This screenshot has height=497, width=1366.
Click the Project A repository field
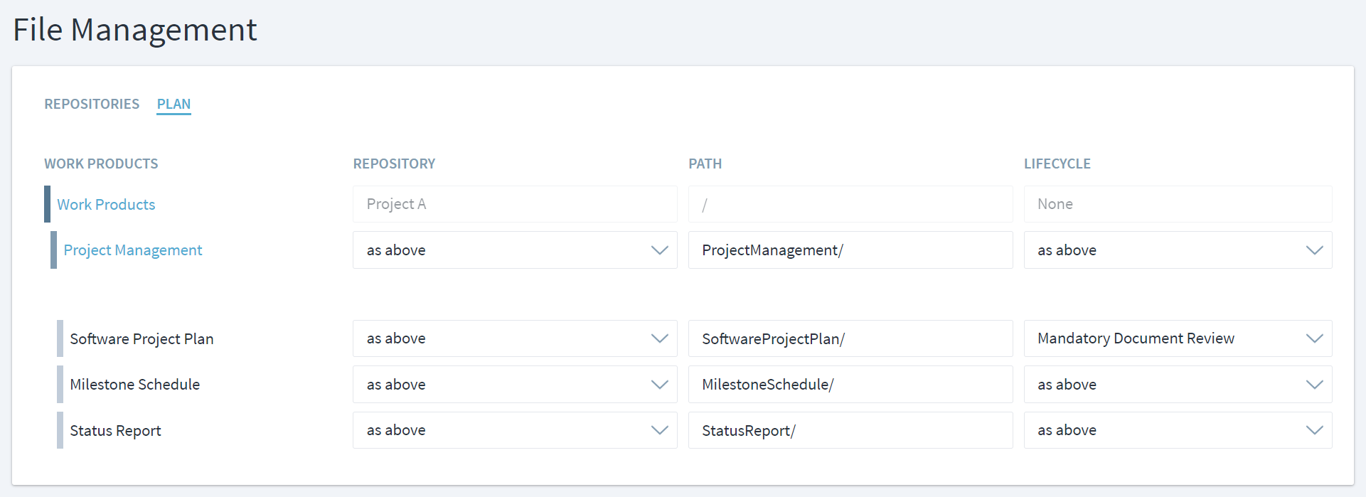515,204
